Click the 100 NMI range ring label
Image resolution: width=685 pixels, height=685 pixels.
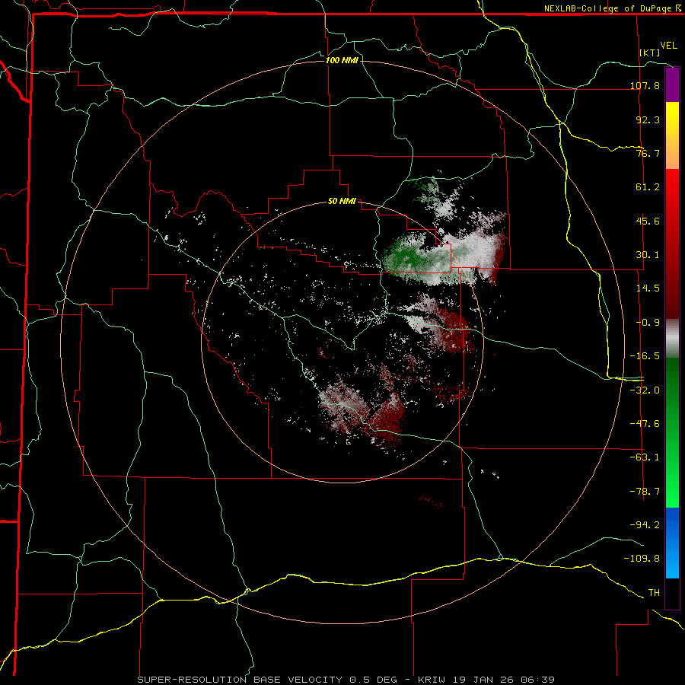[342, 60]
